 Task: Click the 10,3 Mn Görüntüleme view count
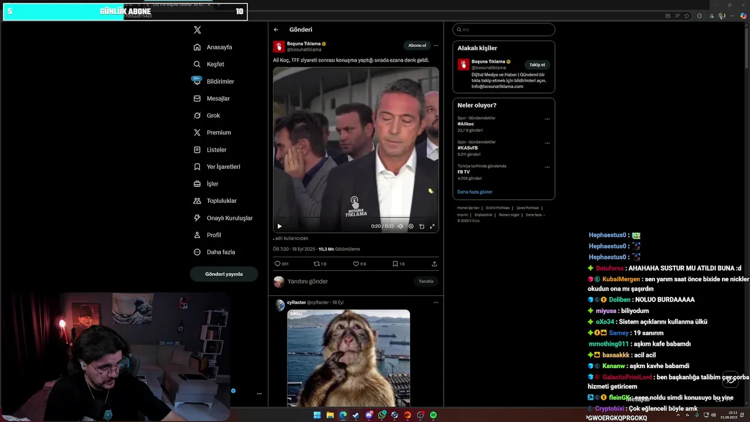pyautogui.click(x=339, y=249)
